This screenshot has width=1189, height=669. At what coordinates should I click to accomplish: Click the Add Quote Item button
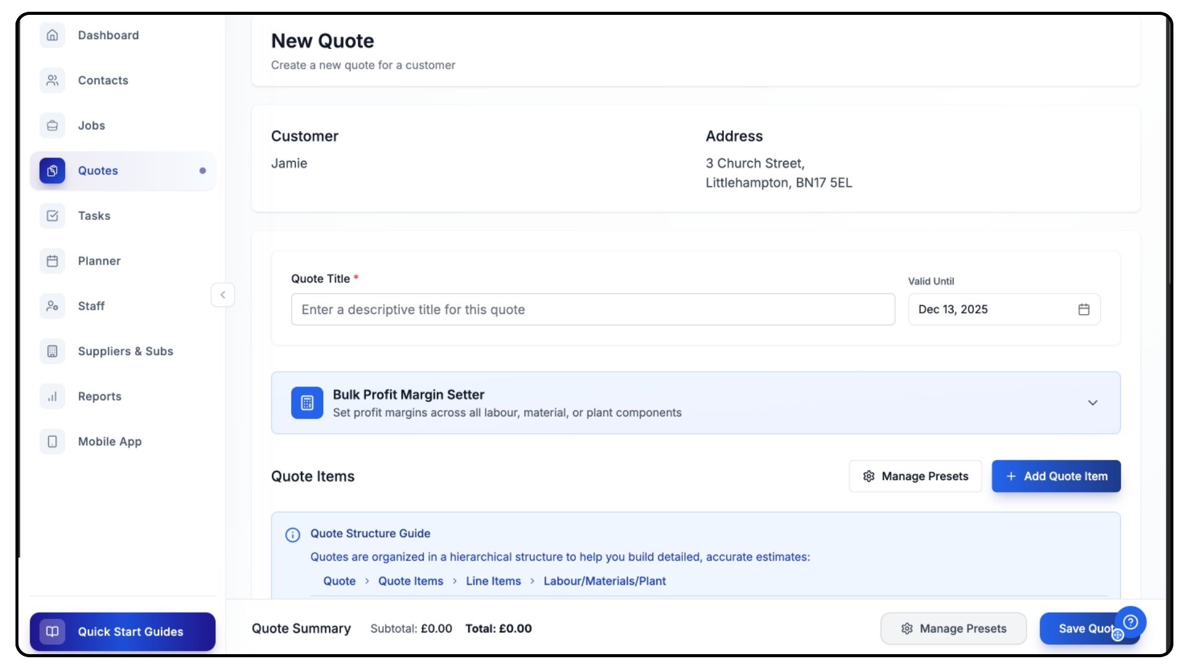pyautogui.click(x=1056, y=476)
